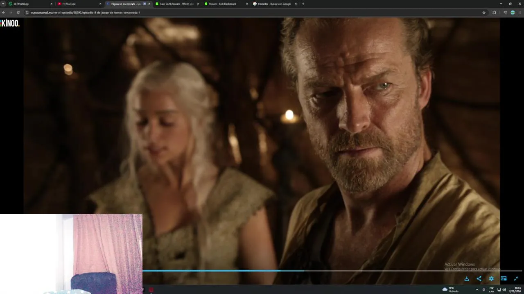This screenshot has height=294, width=524.
Task: Click the KINOO logo in the player
Action: pos(10,23)
